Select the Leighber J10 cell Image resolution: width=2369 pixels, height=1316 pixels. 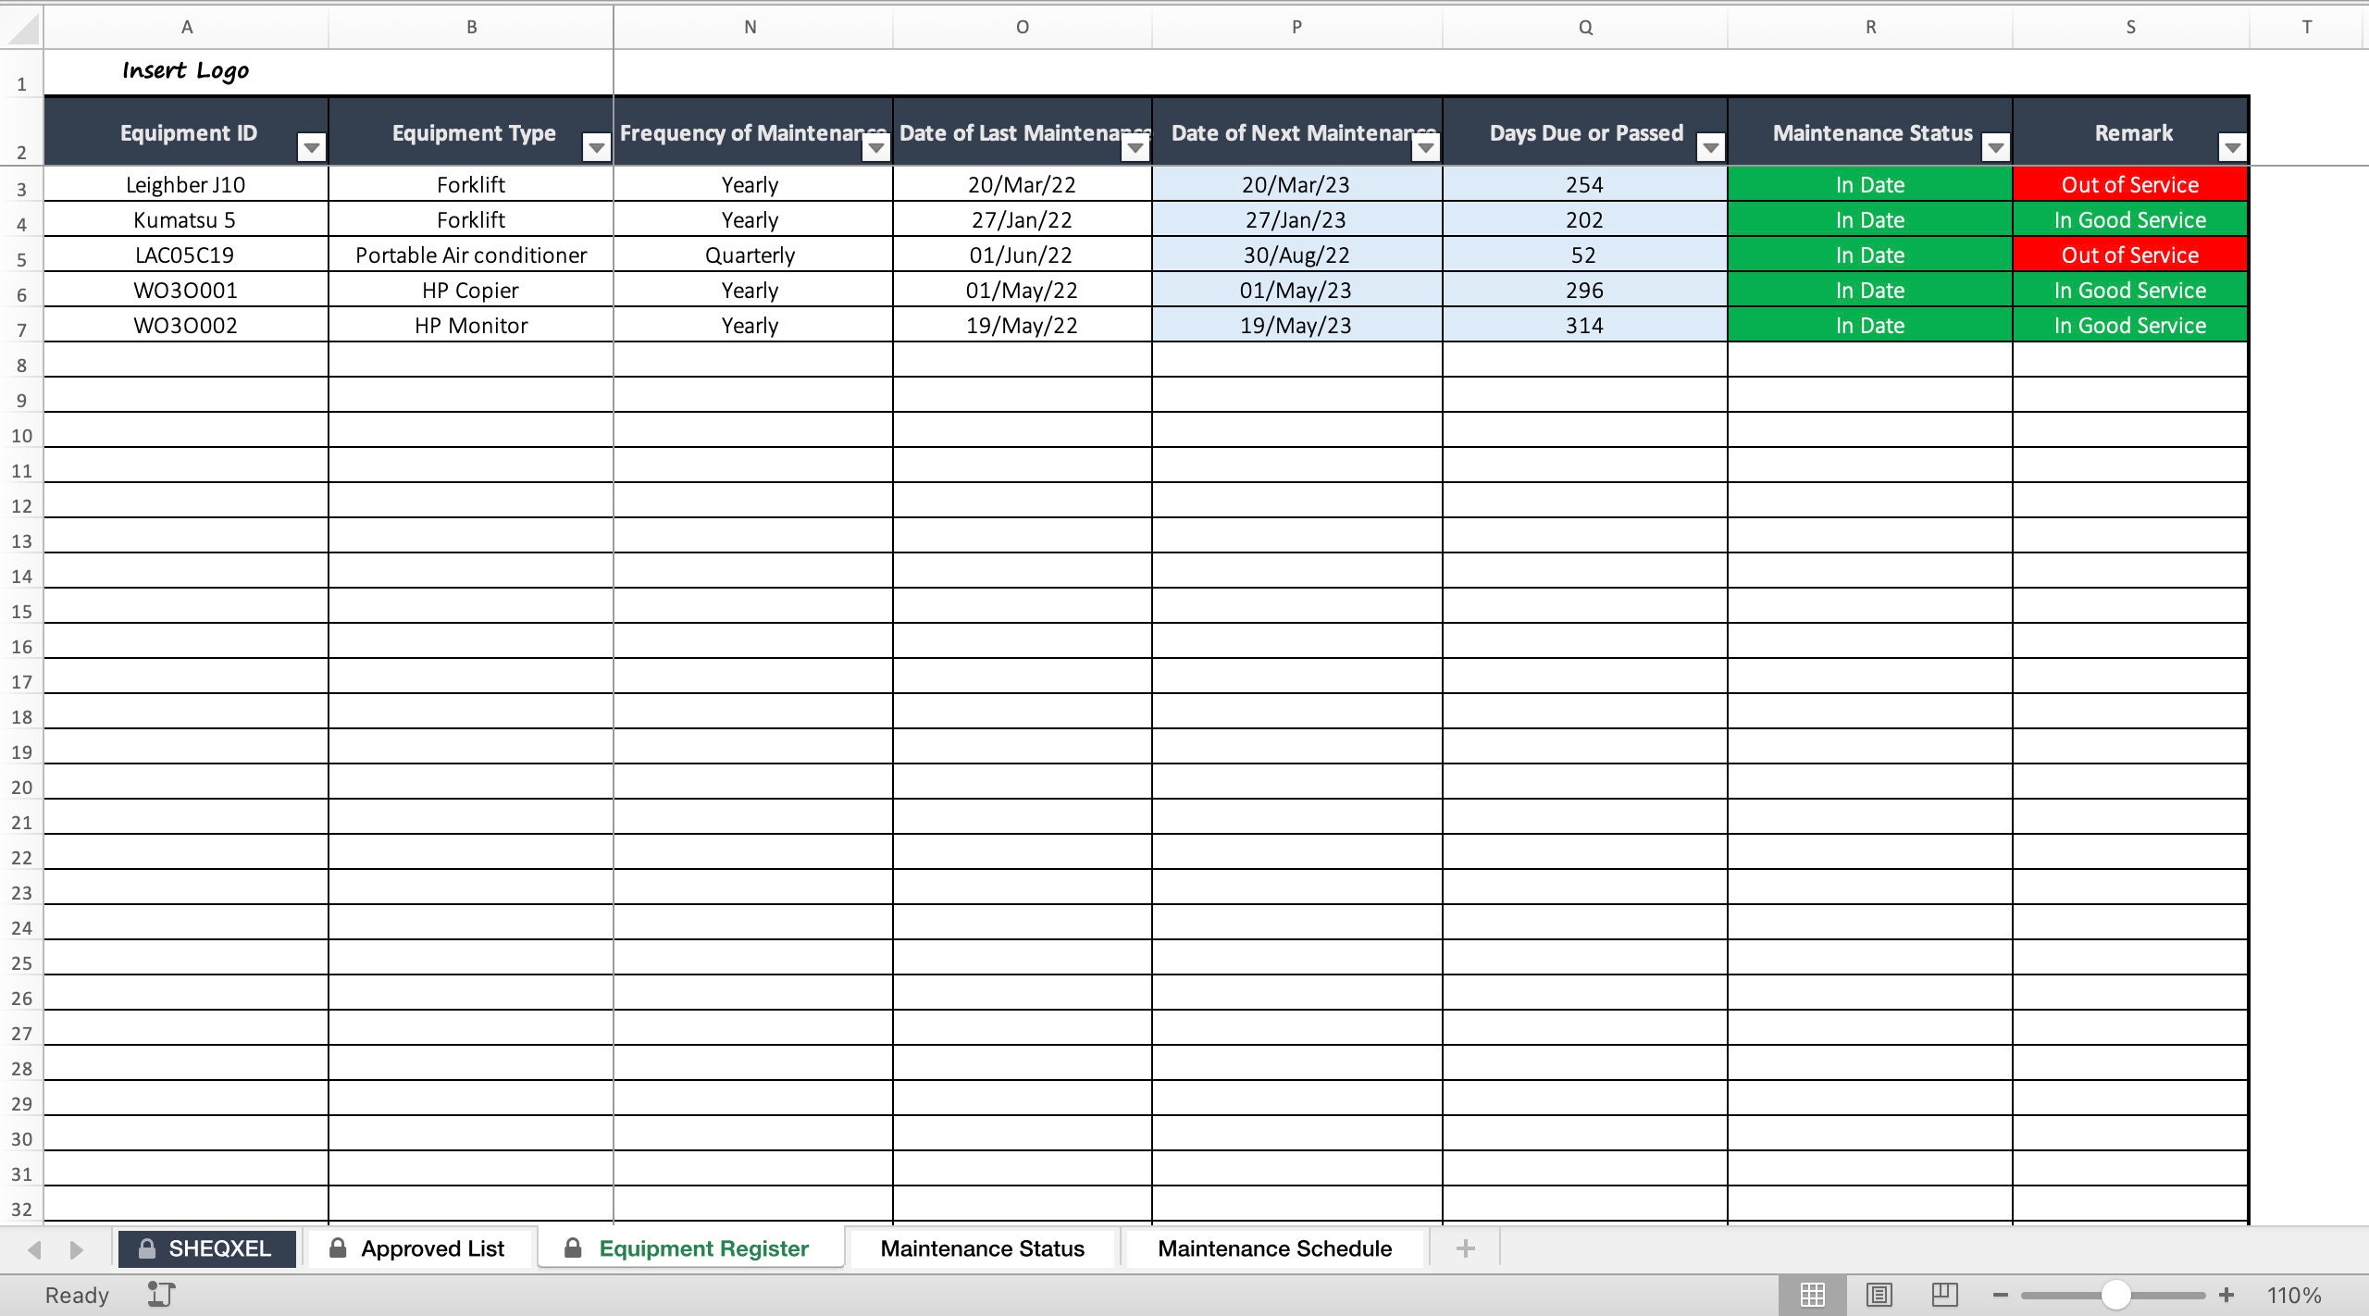[186, 184]
